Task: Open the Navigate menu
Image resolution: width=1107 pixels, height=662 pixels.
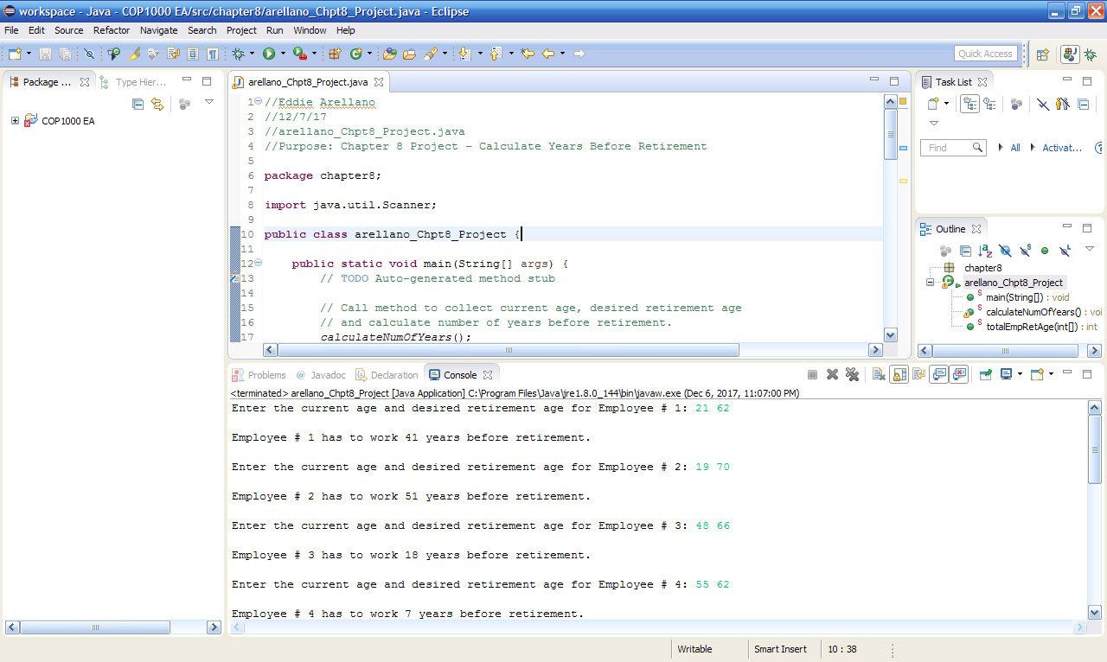Action: (x=158, y=30)
